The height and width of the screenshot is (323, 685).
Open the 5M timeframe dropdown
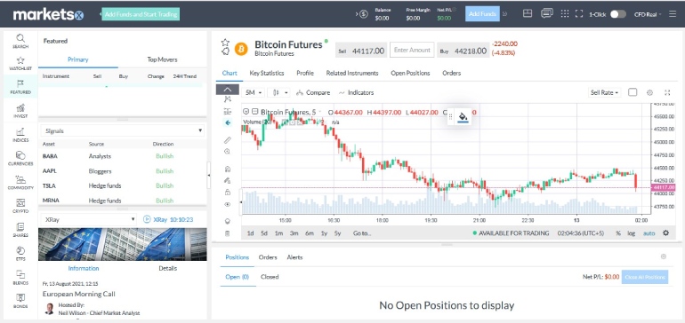[x=254, y=93]
